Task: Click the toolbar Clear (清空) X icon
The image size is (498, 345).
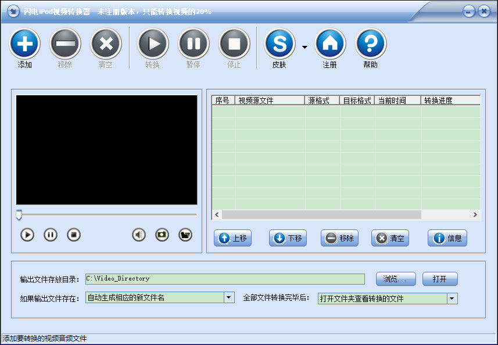Action: coord(106,44)
